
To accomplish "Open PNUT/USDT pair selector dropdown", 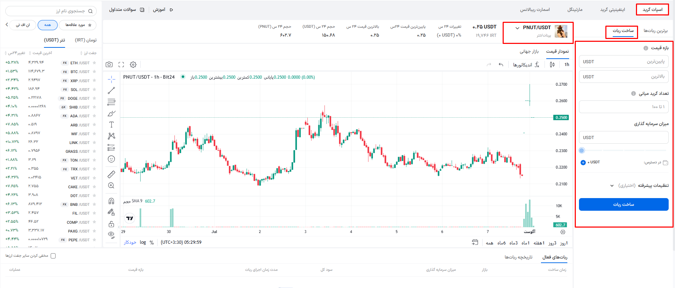I will click(x=533, y=28).
